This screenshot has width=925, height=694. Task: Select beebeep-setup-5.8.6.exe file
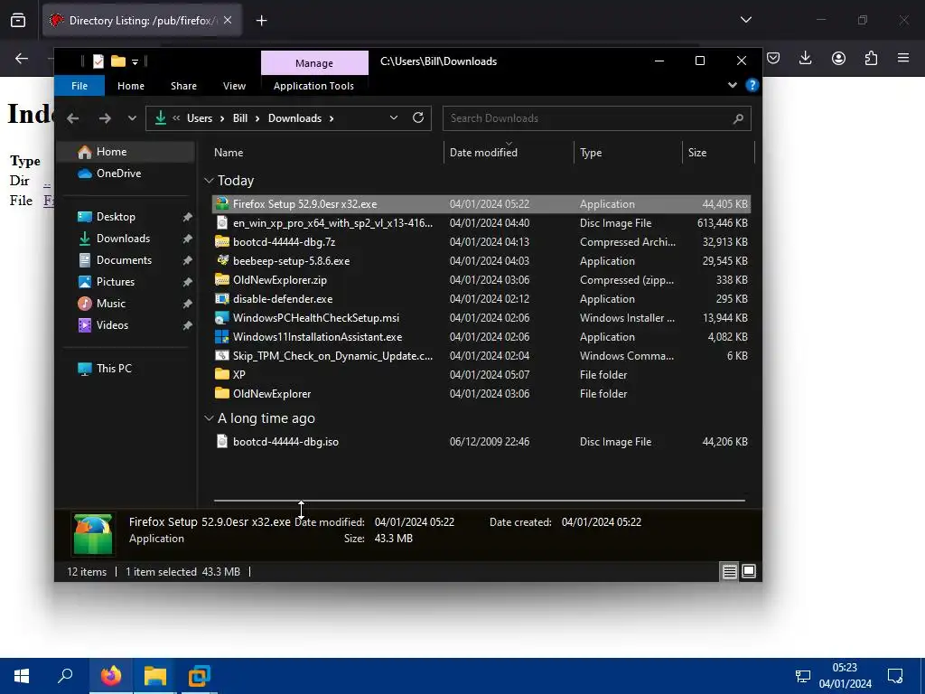pos(481,261)
